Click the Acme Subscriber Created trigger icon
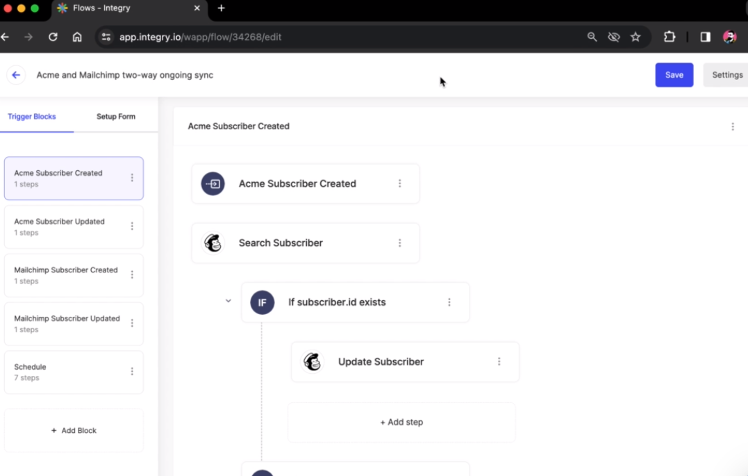Screen dimensions: 748x476 click(213, 183)
